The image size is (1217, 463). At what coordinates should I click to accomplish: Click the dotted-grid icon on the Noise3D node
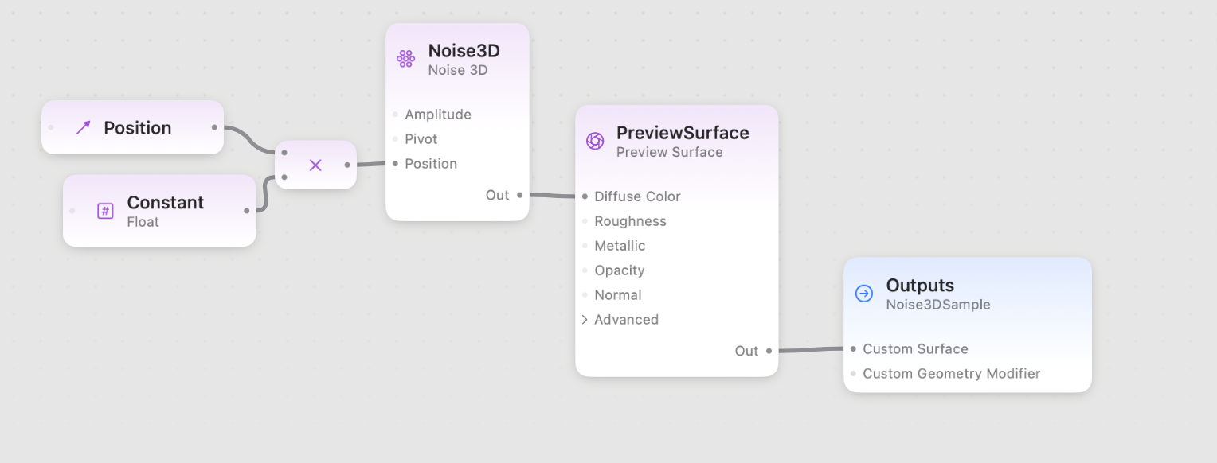coord(405,58)
